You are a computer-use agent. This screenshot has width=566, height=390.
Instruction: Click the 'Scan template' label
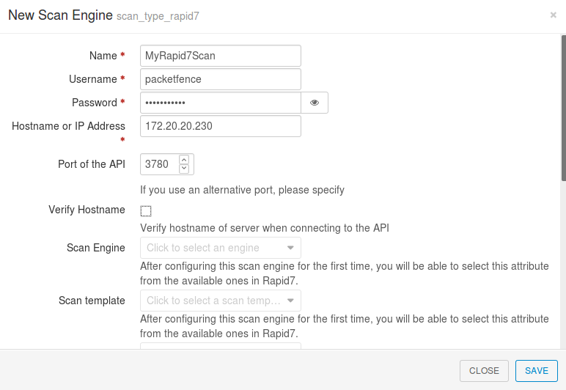point(92,301)
